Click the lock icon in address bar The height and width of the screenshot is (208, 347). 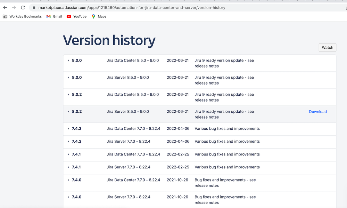point(34,8)
